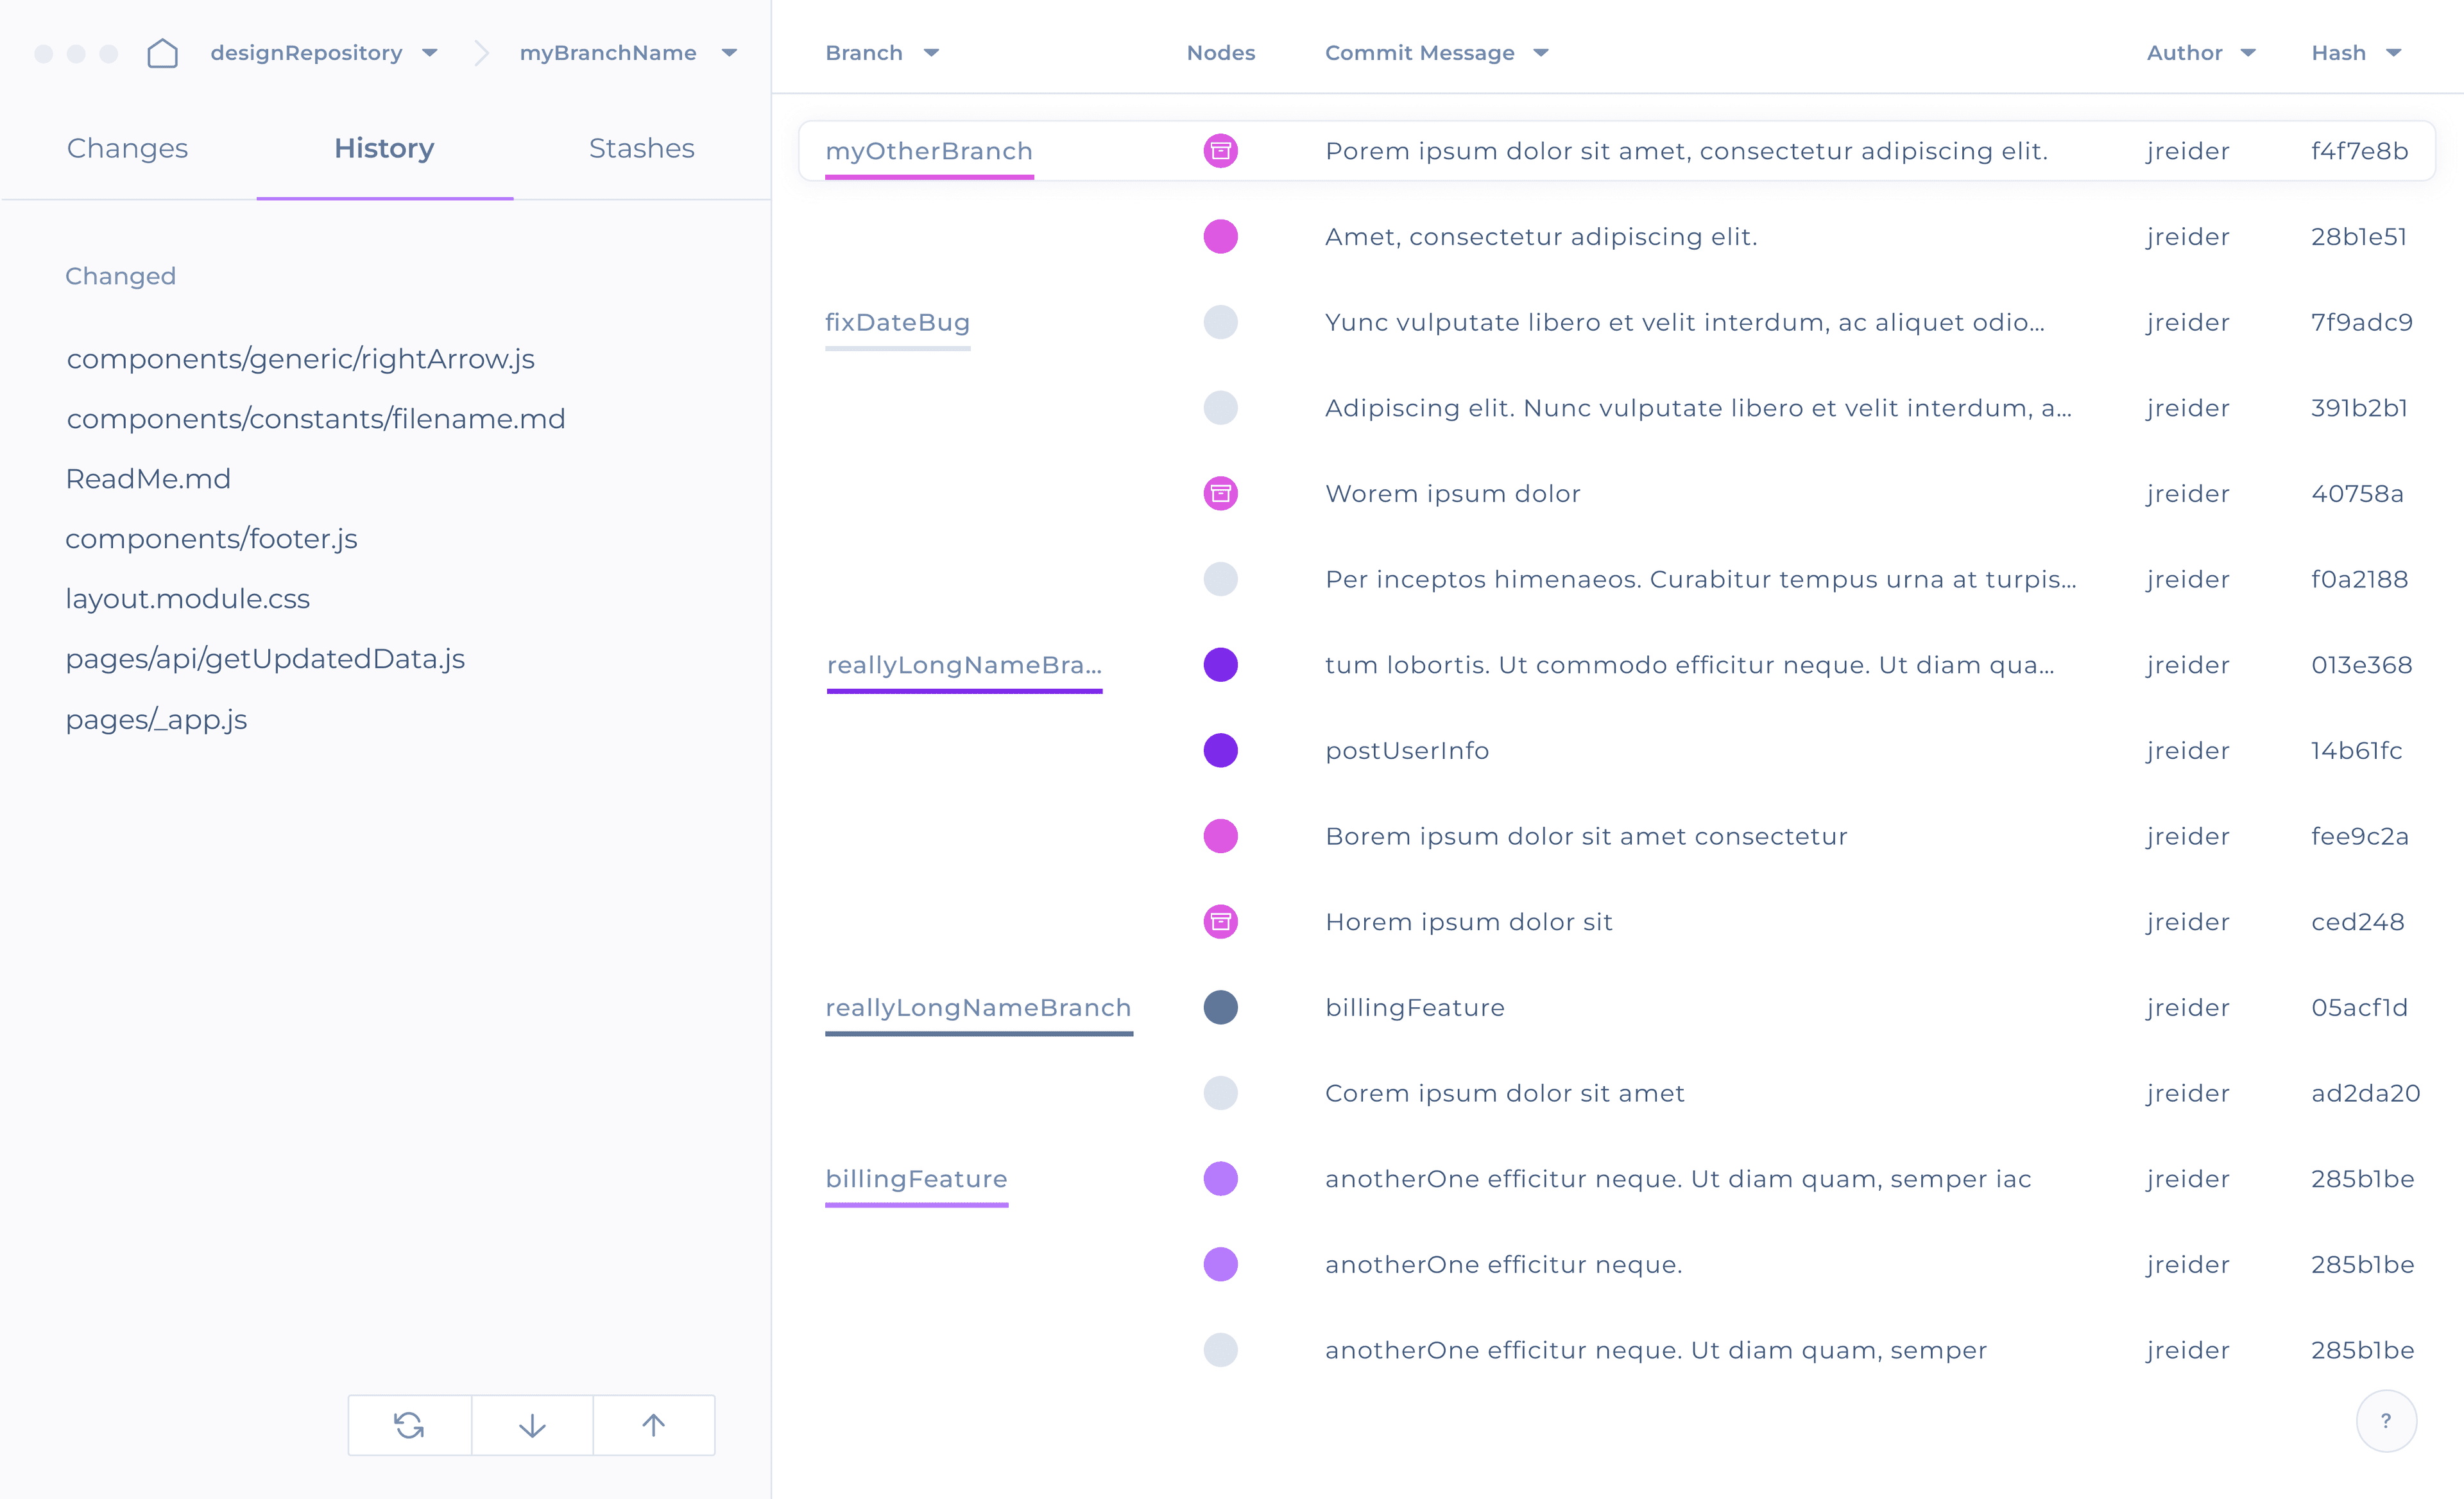Click the Nodes column header

1220,53
